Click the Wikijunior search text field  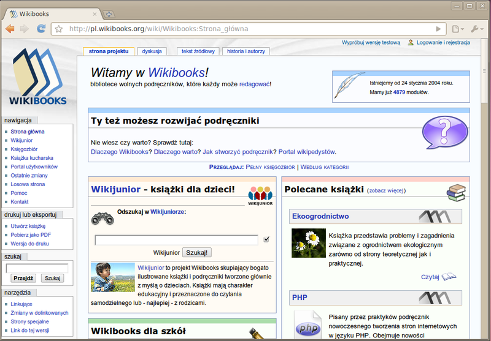pos(176,240)
